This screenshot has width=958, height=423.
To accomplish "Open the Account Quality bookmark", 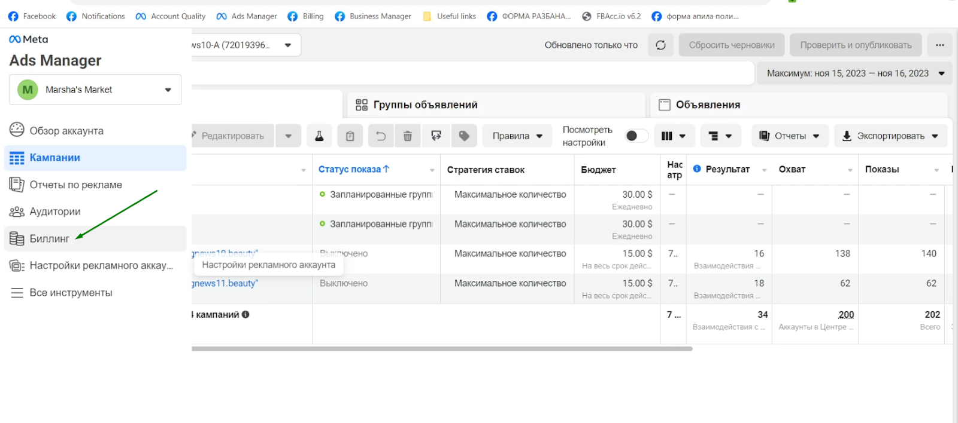I will 171,16.
